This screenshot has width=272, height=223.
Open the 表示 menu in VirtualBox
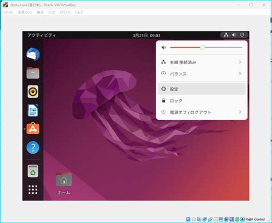pyautogui.click(x=40, y=12)
